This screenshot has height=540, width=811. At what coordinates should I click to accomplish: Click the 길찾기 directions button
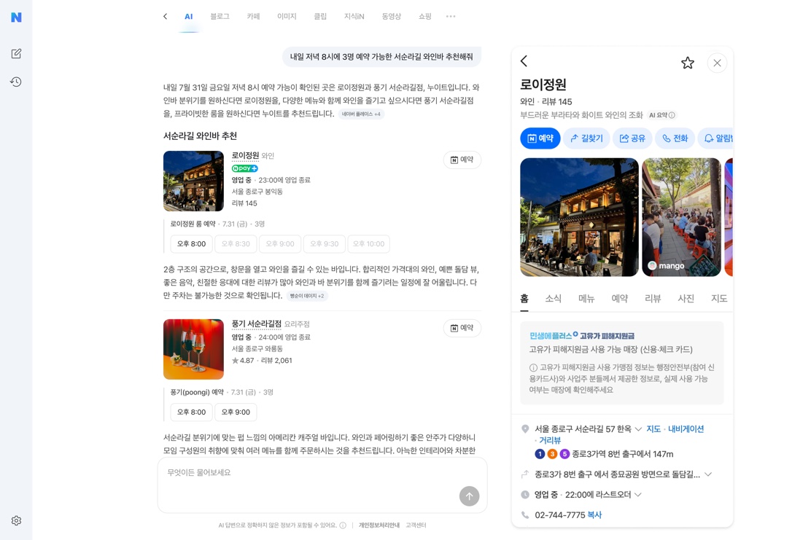[586, 138]
